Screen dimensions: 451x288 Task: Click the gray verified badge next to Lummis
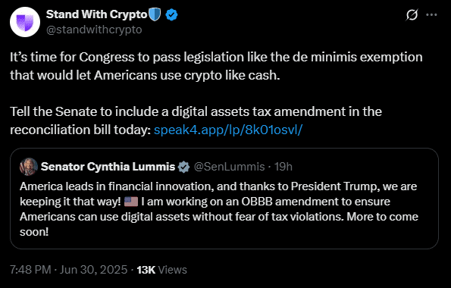(x=183, y=167)
